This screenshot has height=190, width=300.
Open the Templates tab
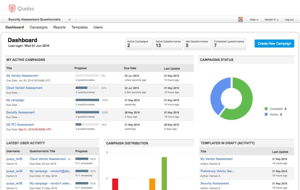(79, 27)
